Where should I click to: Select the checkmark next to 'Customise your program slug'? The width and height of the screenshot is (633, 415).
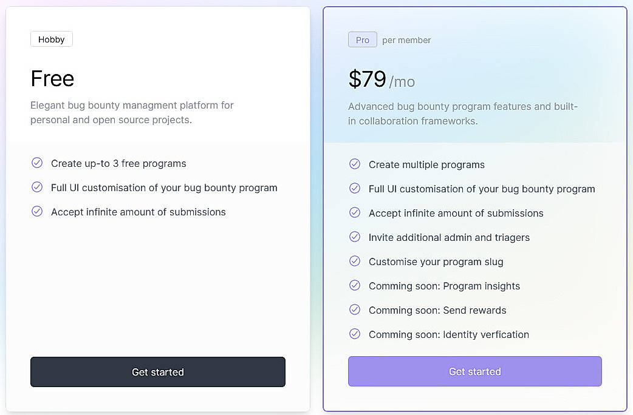click(355, 261)
